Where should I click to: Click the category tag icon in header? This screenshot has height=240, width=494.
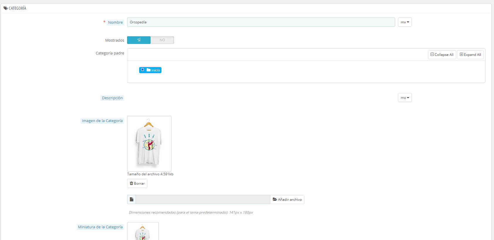tap(6, 8)
